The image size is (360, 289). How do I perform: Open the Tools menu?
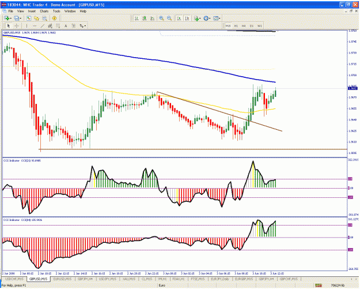[x=56, y=11]
